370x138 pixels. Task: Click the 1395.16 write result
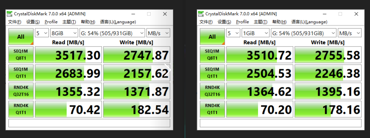(328, 91)
